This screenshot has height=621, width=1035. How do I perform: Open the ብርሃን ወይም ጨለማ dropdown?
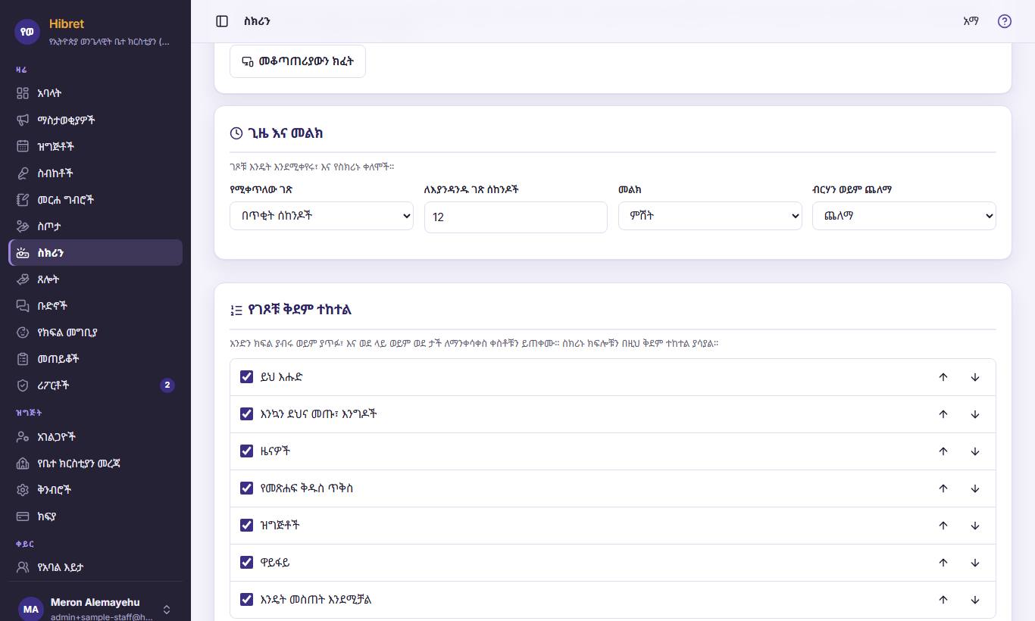point(904,216)
